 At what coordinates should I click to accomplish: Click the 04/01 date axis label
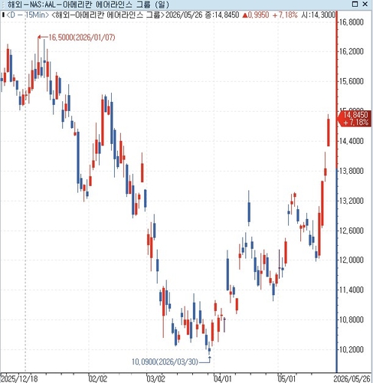(x=223, y=378)
